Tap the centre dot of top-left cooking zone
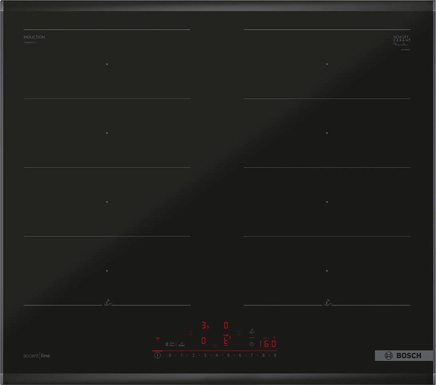 tap(107, 64)
